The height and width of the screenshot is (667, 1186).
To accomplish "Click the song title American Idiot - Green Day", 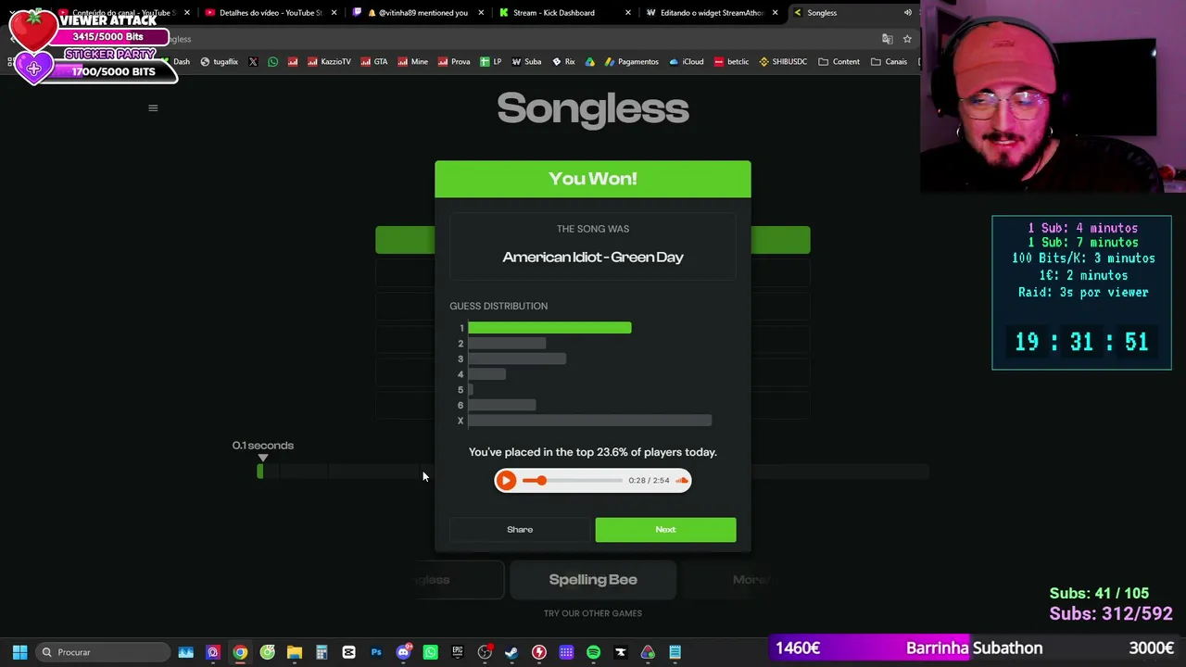I will point(593,258).
